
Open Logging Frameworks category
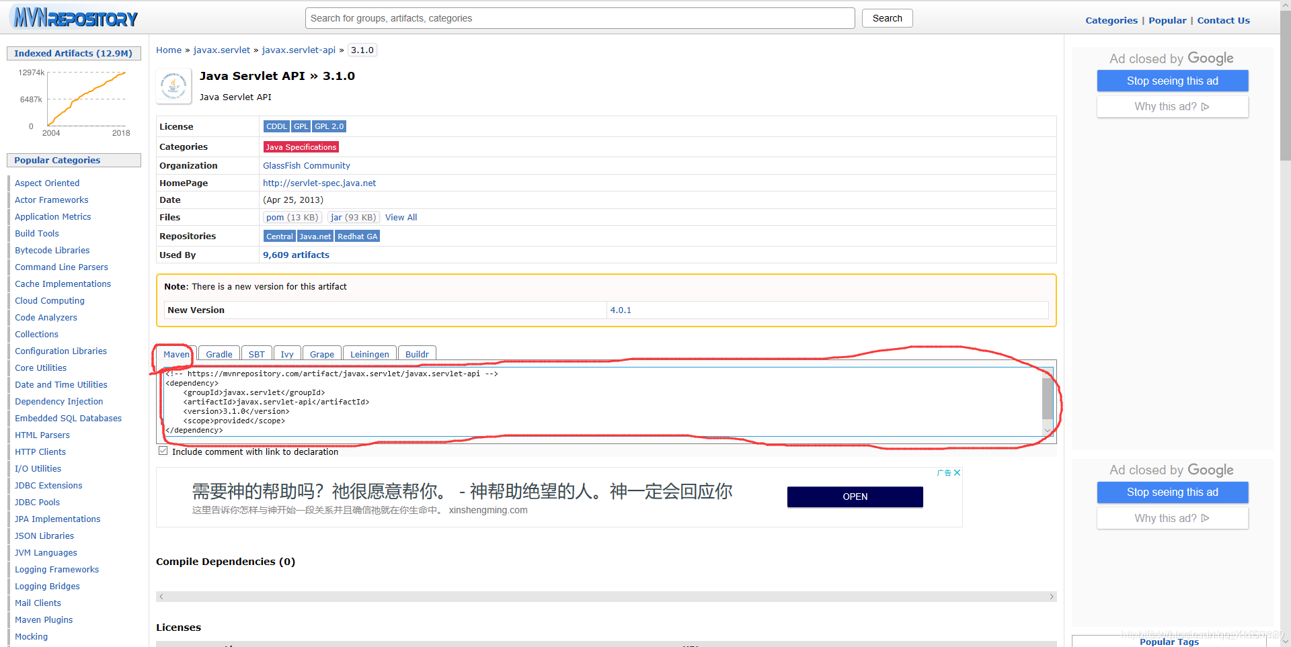(57, 569)
